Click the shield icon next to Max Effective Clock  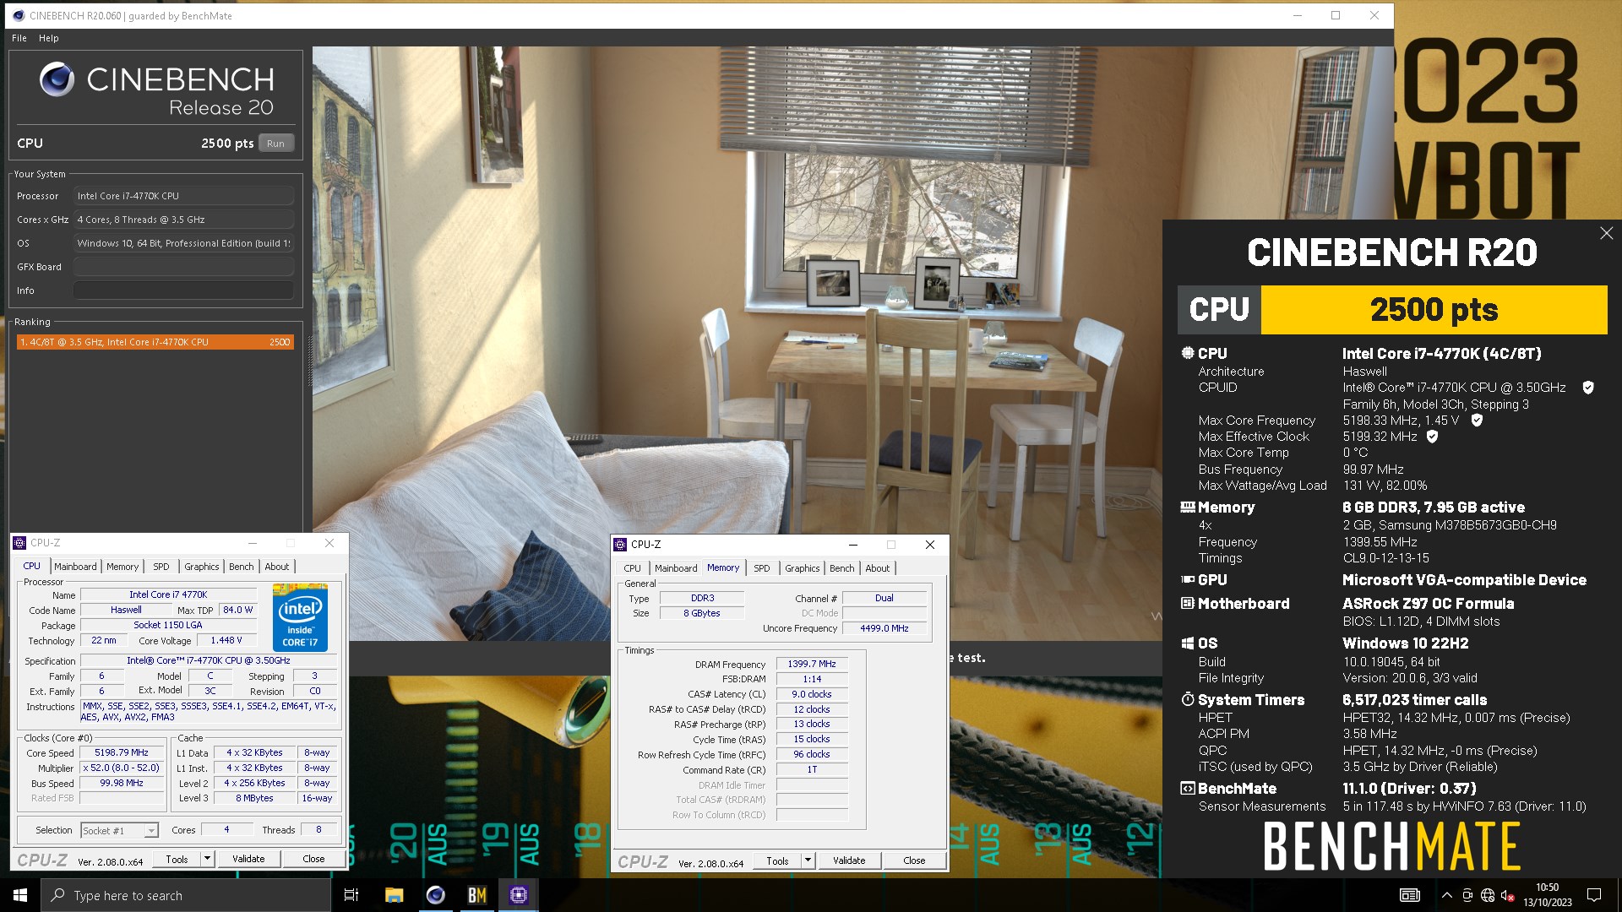tap(1432, 437)
